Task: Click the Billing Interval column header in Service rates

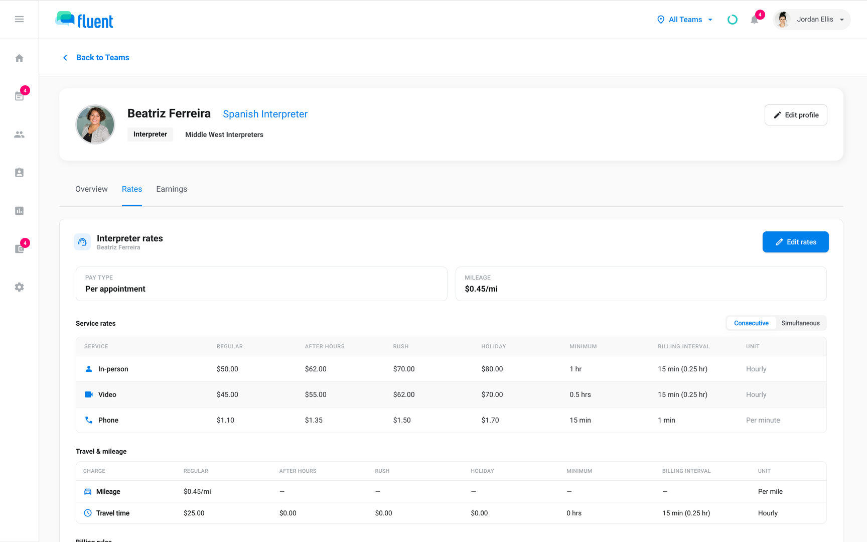Action: [684, 346]
